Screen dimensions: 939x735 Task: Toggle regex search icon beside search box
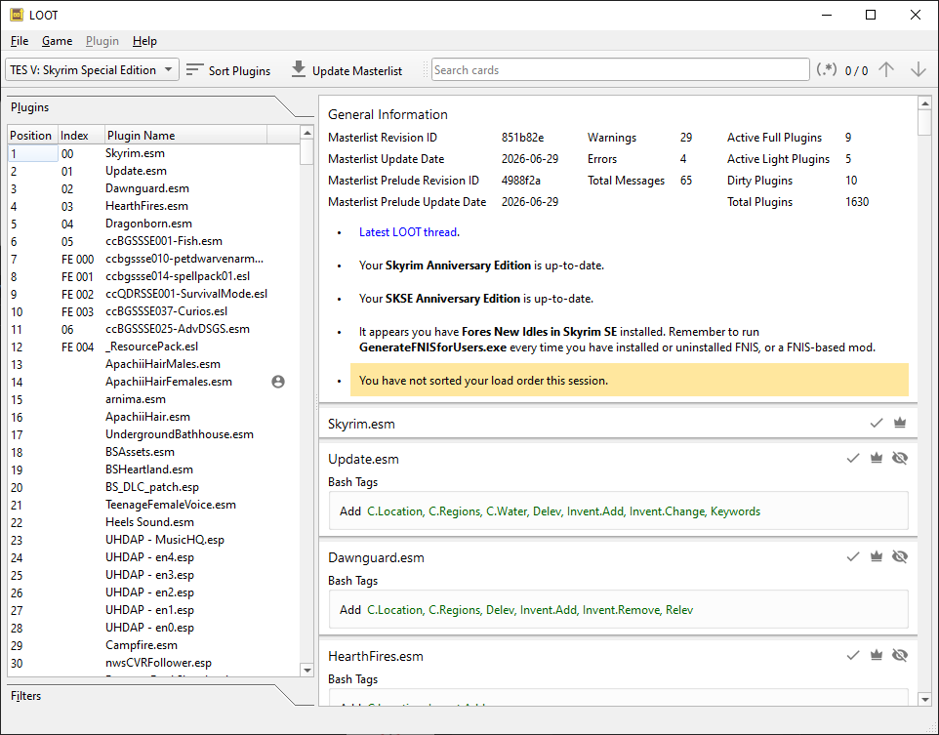(827, 70)
